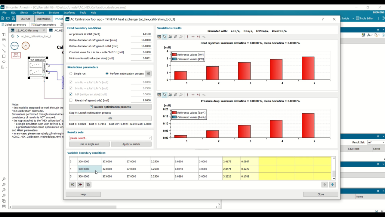Click Use in single run button
Image resolution: width=385 pixels, height=217 pixels.
tap(89, 144)
